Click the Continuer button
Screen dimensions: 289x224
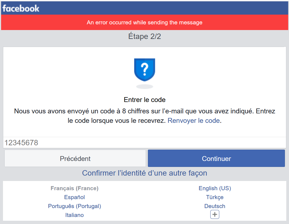[216, 159]
